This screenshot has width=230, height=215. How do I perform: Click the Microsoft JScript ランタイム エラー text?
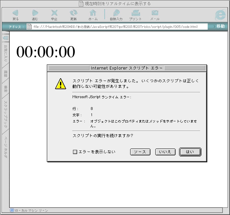[102, 97]
